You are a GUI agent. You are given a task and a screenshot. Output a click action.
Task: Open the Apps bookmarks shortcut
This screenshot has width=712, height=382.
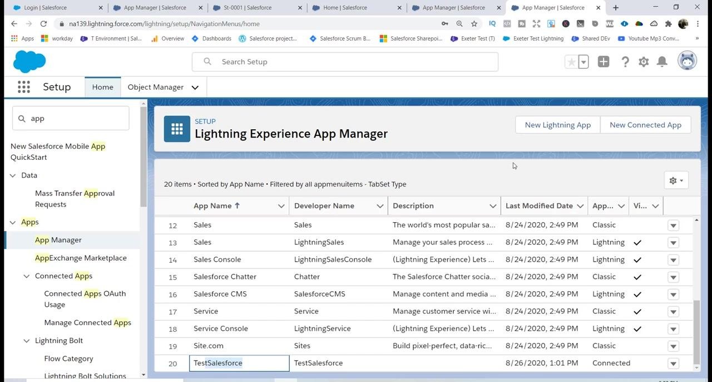click(22, 38)
